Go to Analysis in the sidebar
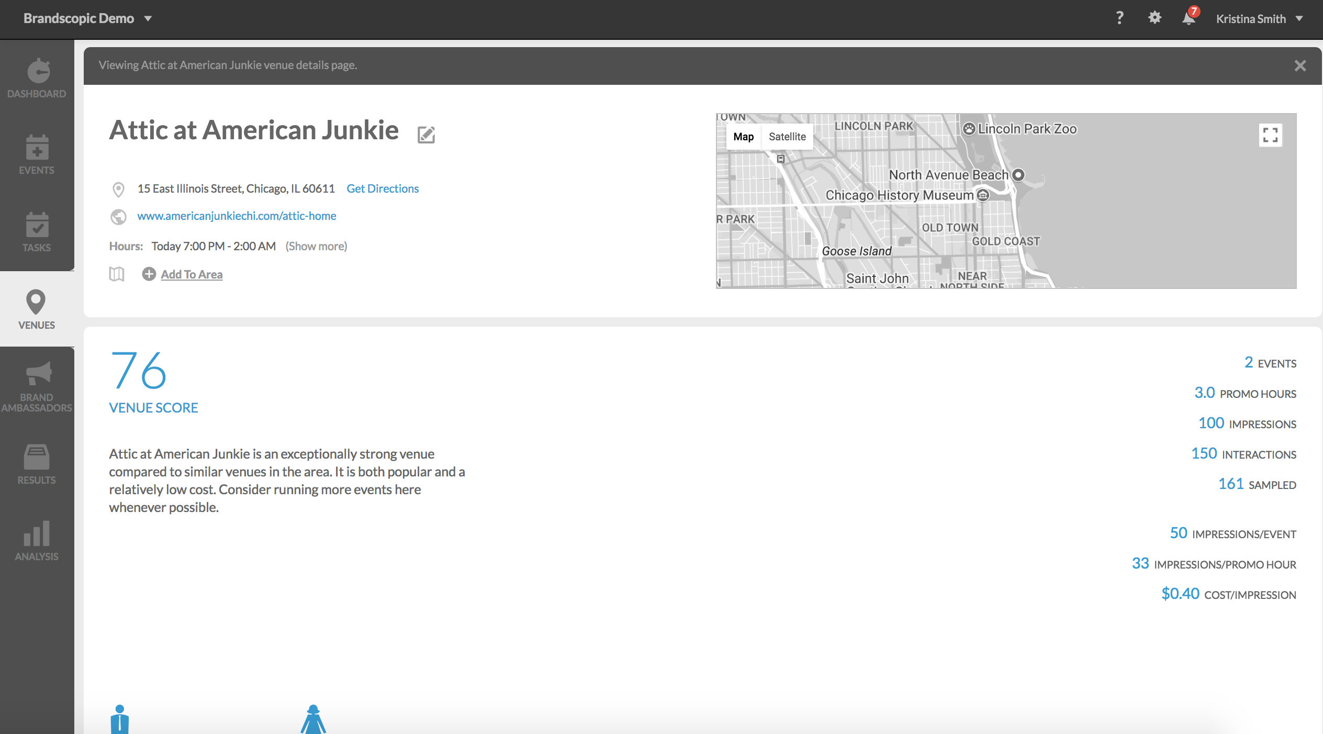Viewport: 1323px width, 734px height. tap(37, 541)
